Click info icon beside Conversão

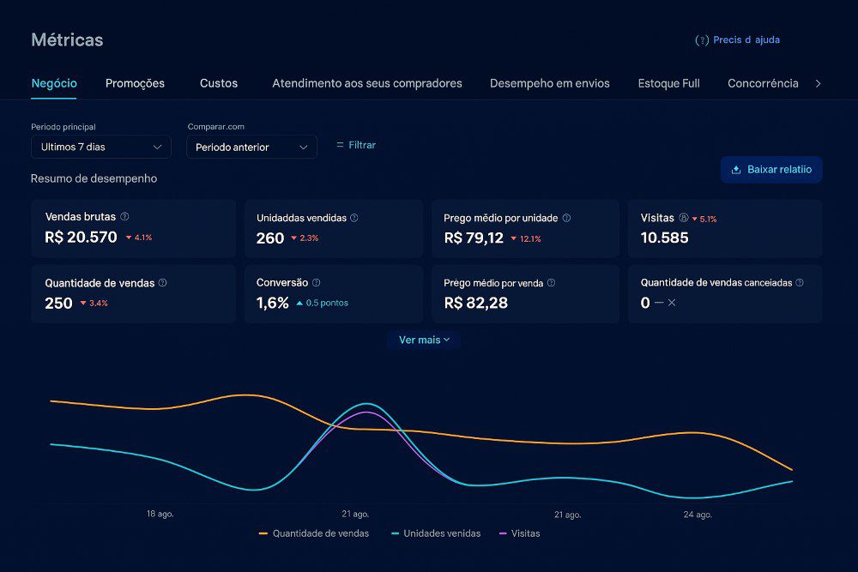click(316, 282)
